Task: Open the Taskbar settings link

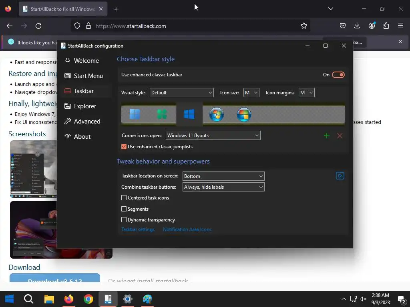Action: click(x=138, y=229)
